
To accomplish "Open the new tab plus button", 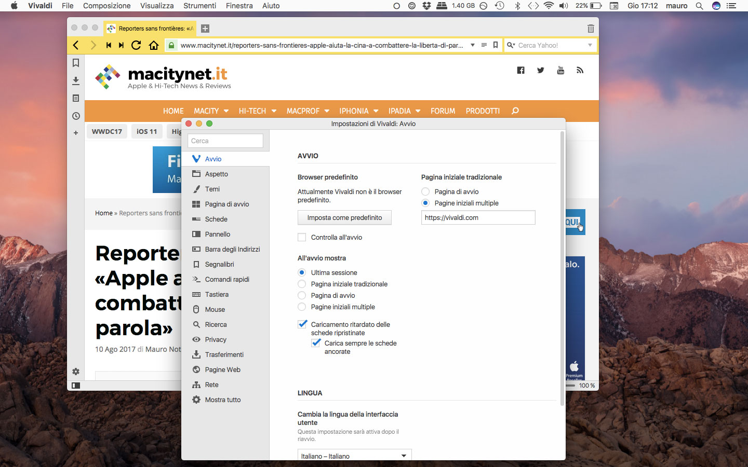I will point(205,29).
